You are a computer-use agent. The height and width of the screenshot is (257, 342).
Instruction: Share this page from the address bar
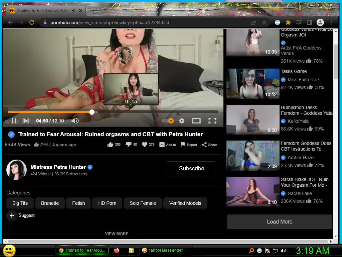(253, 22)
